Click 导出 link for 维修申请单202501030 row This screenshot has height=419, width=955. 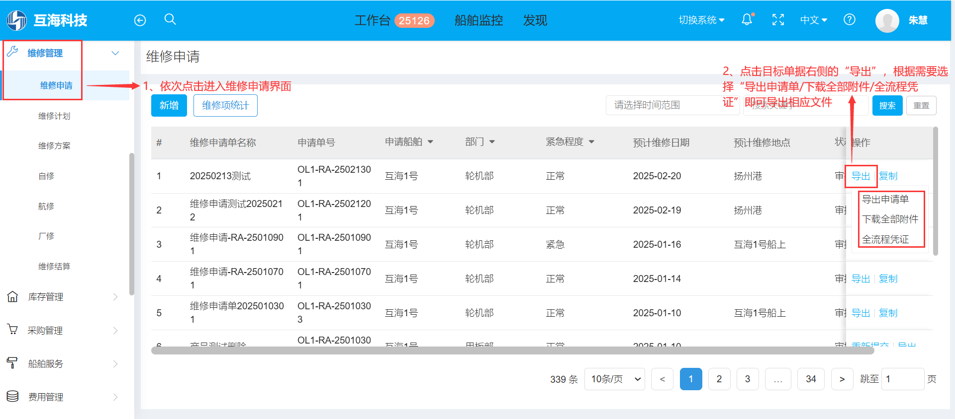(860, 313)
